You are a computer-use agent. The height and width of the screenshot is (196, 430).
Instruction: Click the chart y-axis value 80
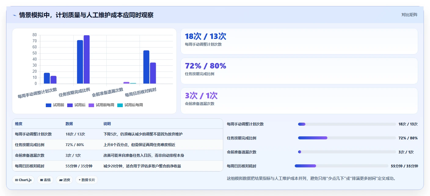tap(35, 35)
